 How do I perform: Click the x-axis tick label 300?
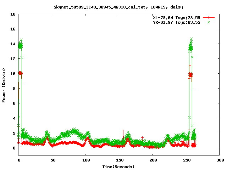pos(220,160)
